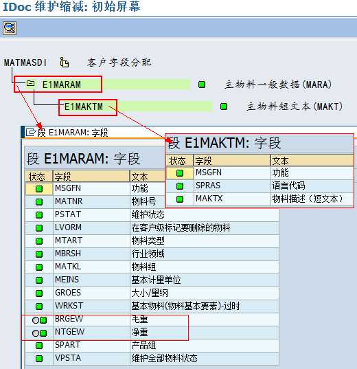Screen dimensions: 357x369
Task: Click the 维护全部物料状态 description text
Action: 164,358
